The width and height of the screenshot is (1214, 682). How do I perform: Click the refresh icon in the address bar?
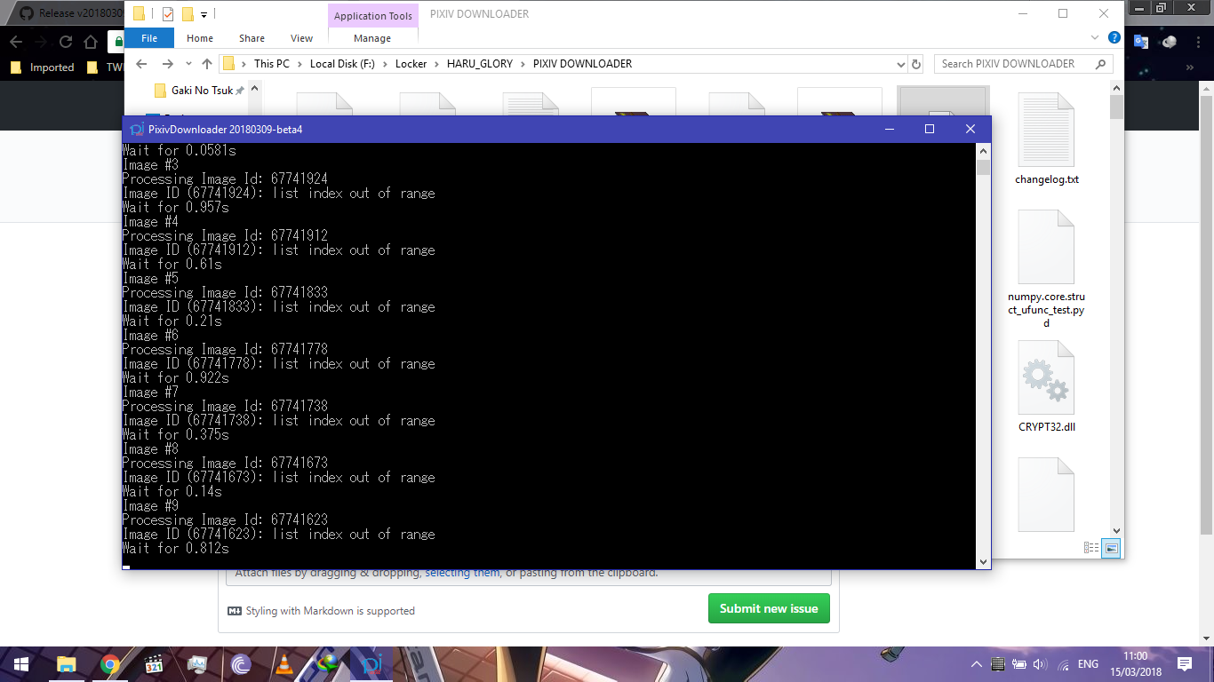[x=916, y=63]
